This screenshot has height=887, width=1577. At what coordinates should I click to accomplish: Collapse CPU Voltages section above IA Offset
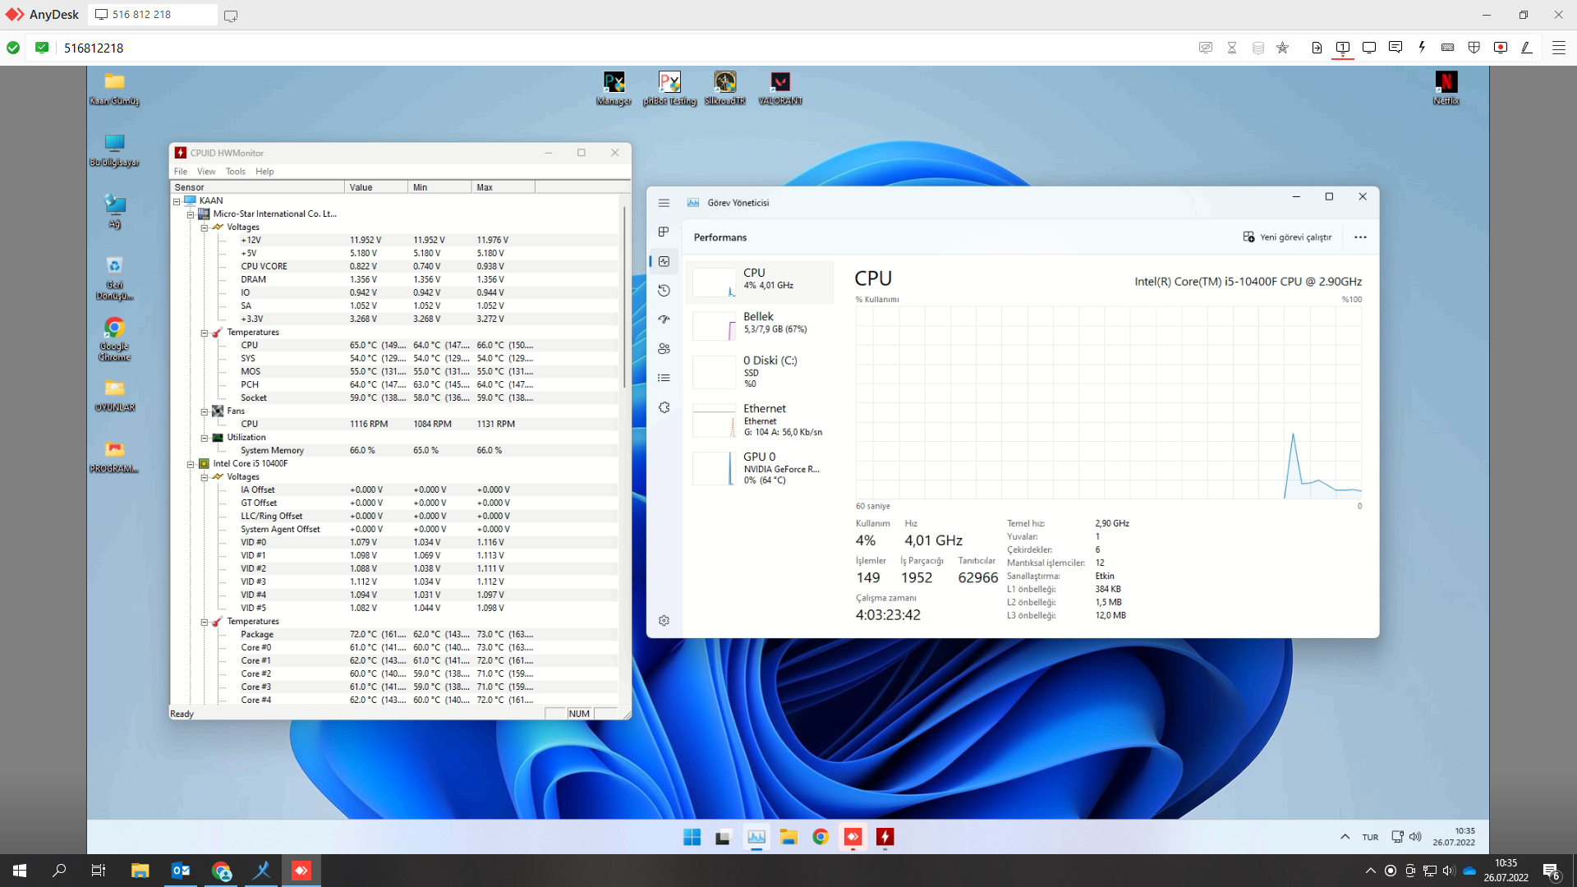[205, 477]
